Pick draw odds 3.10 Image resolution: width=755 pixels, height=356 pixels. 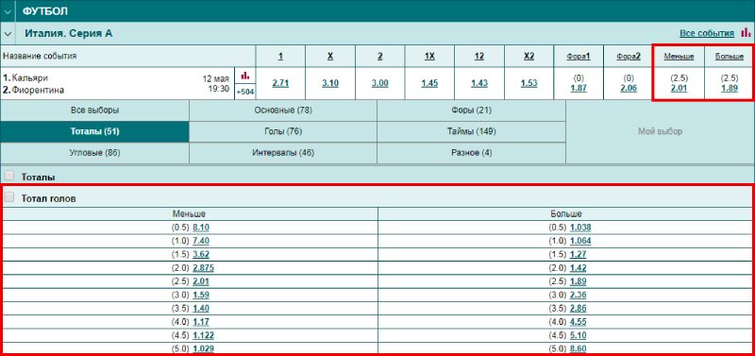click(329, 83)
